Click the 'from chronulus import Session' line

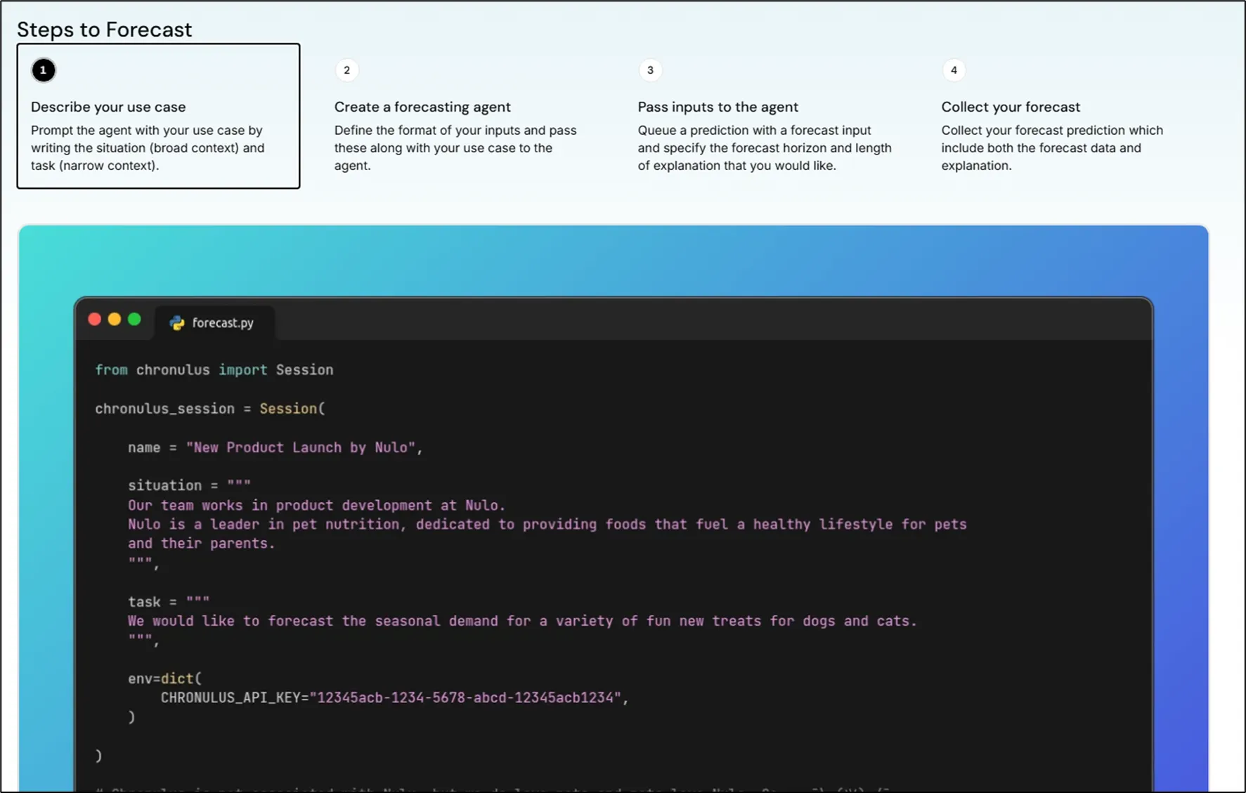click(214, 370)
